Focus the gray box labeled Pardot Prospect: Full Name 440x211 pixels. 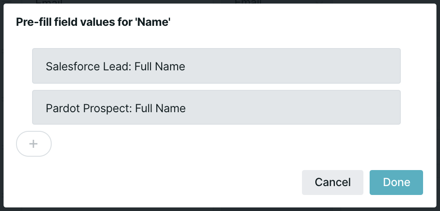pyautogui.click(x=216, y=108)
